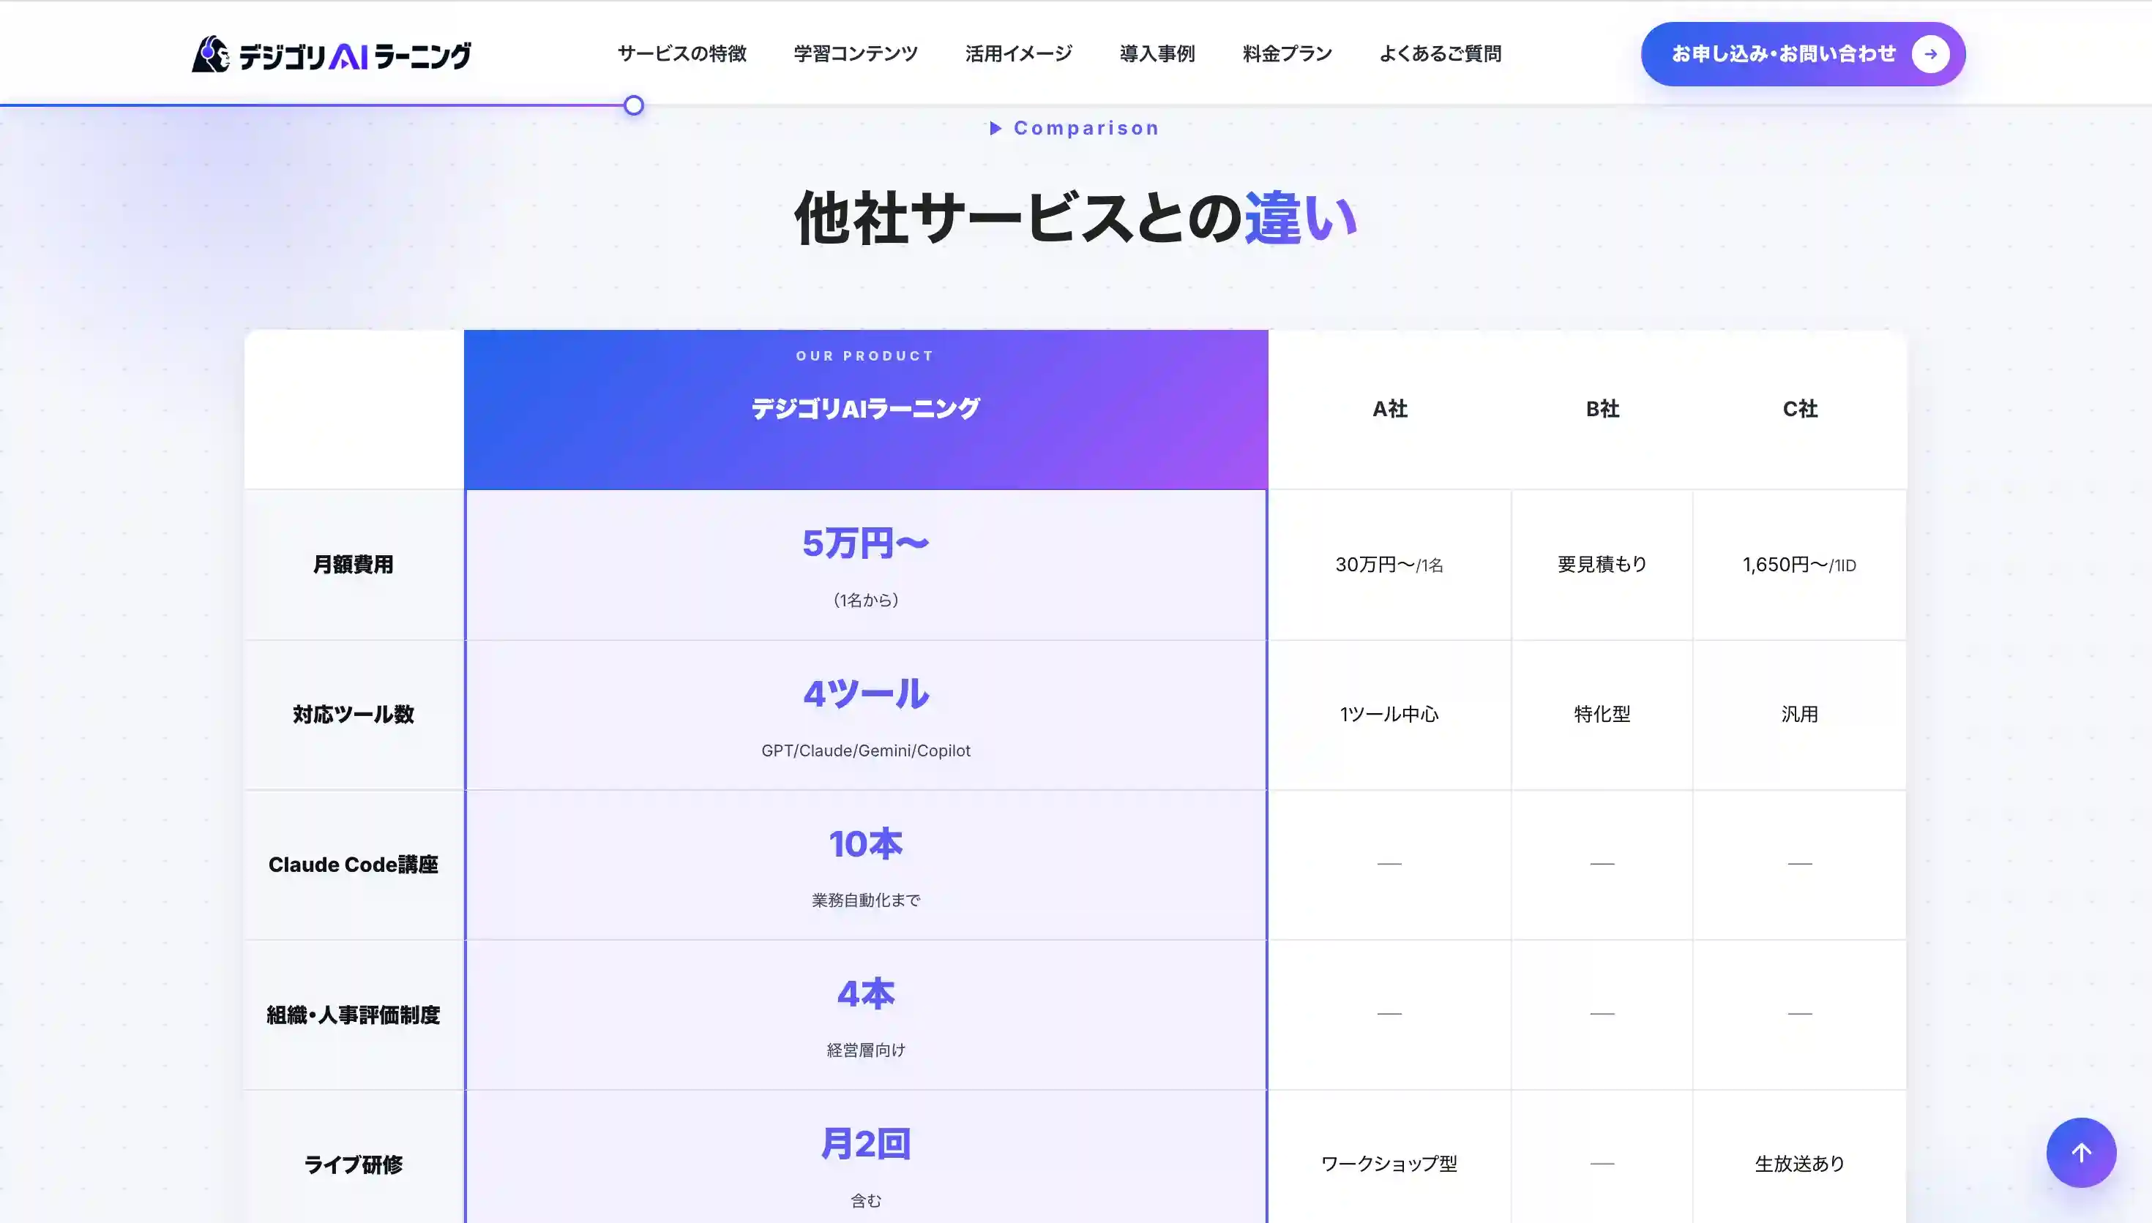Navigate to 料金プラン
This screenshot has height=1223, width=2152.
(1288, 53)
